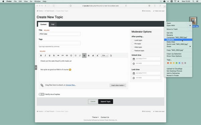Click the calendar icon under Lock time
The image size is (201, 125).
pyautogui.click(x=134, y=73)
